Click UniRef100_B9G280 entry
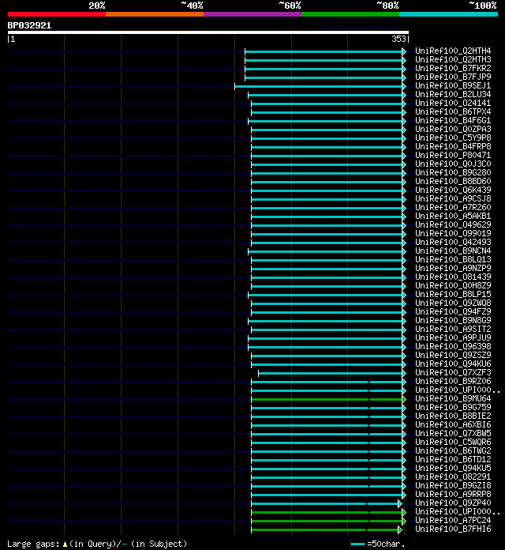 click(x=453, y=172)
